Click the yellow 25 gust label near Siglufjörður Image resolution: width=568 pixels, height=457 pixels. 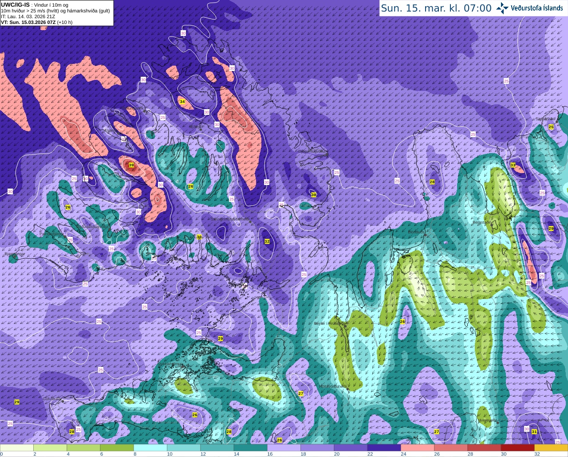coord(551,127)
